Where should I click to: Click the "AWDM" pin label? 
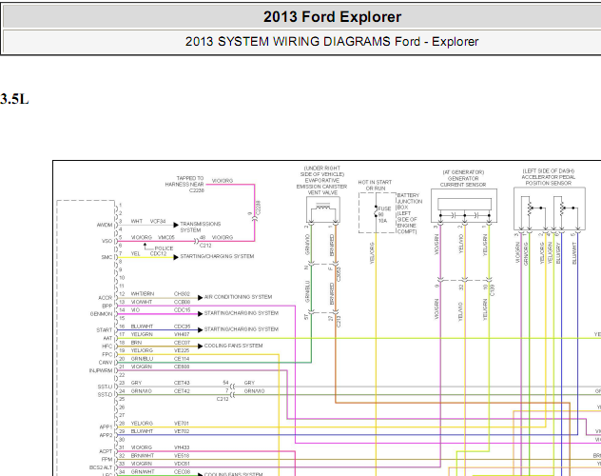click(105, 226)
